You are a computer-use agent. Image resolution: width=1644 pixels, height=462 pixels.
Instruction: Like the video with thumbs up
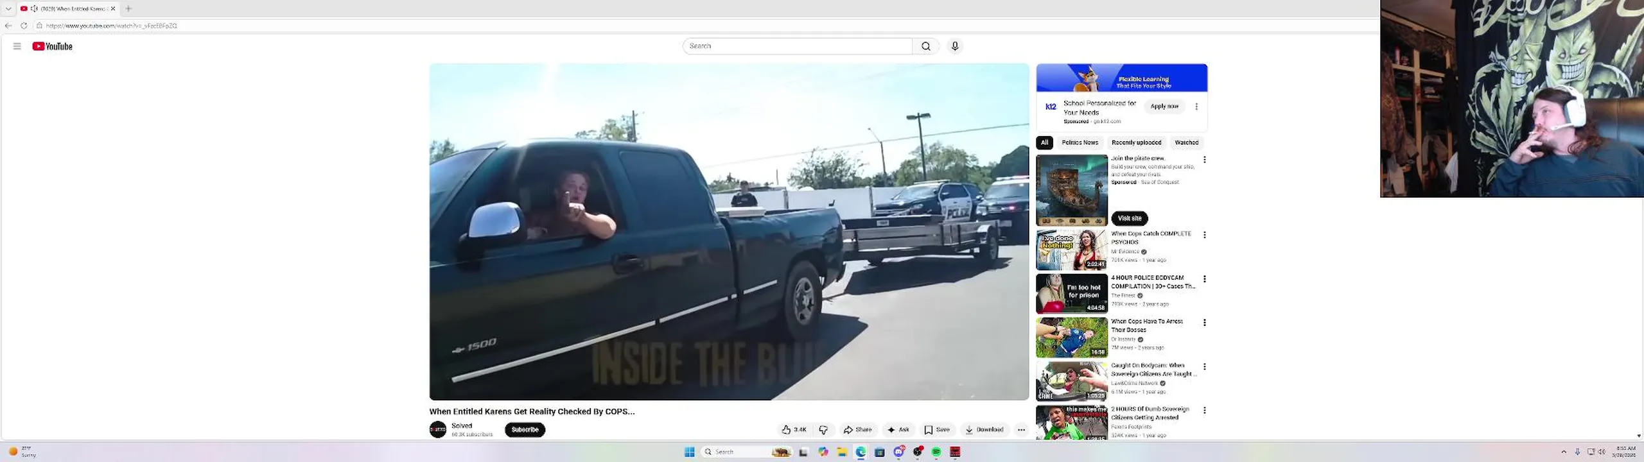(x=794, y=430)
